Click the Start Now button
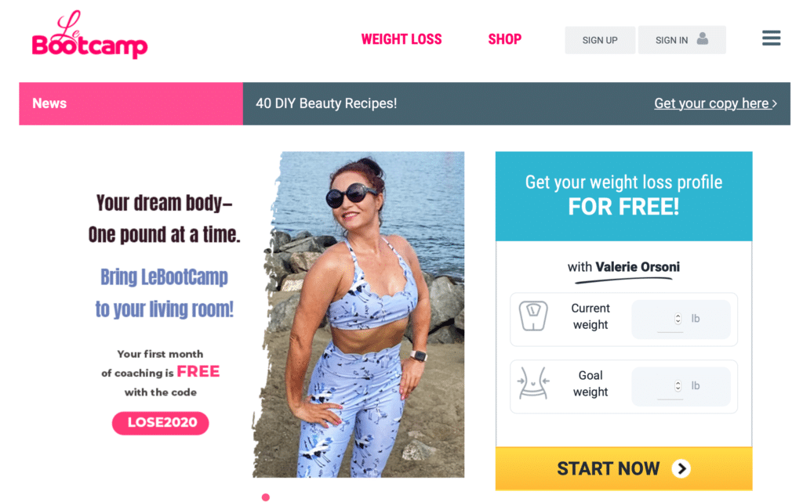The height and width of the screenshot is (502, 803). point(623,469)
